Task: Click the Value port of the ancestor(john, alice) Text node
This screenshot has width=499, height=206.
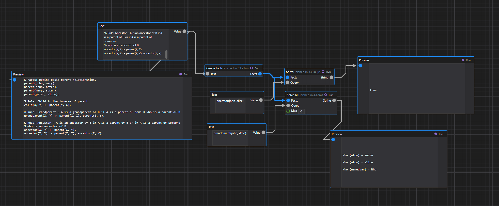Action: click(x=261, y=100)
